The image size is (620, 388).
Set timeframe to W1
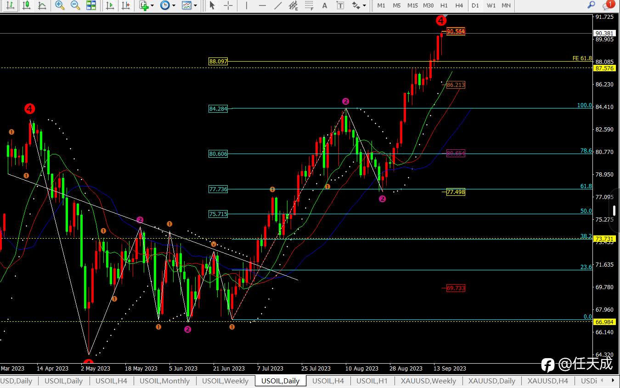pyautogui.click(x=491, y=6)
